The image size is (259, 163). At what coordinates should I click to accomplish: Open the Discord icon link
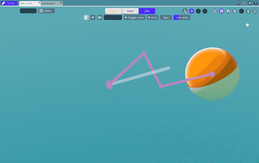(x=250, y=3)
